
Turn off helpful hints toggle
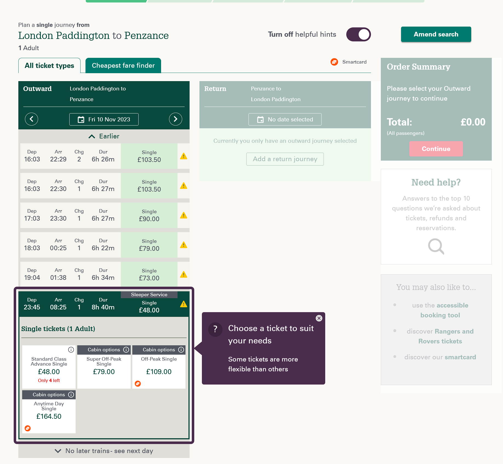click(x=358, y=35)
